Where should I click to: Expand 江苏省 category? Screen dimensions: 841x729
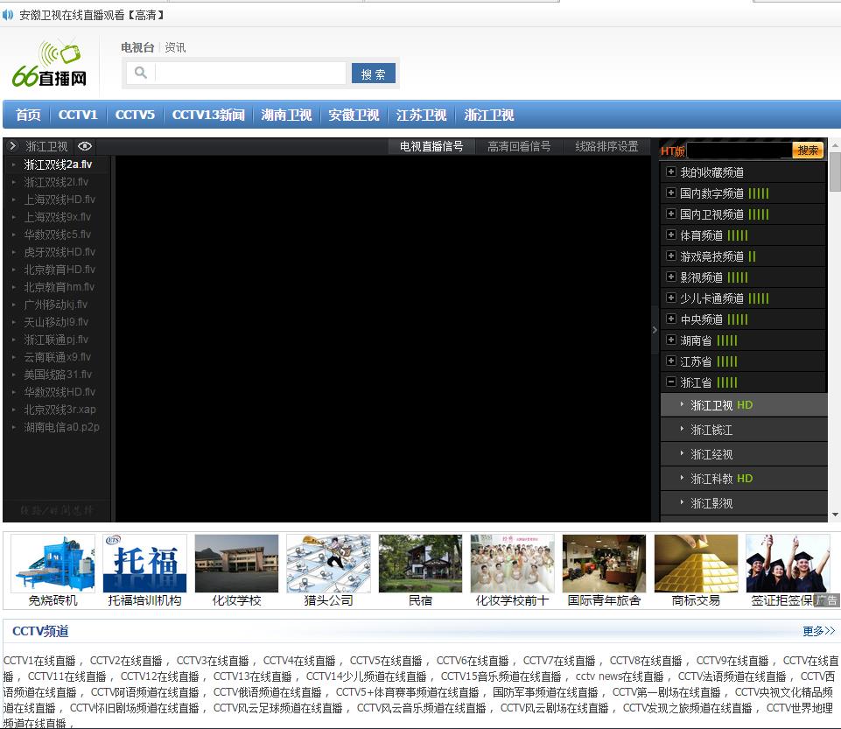[x=671, y=361]
